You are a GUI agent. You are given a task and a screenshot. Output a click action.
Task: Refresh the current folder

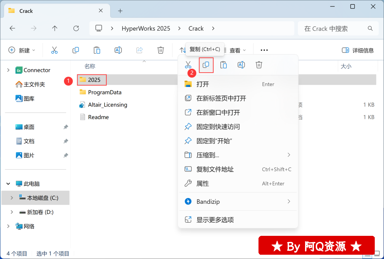click(x=76, y=29)
